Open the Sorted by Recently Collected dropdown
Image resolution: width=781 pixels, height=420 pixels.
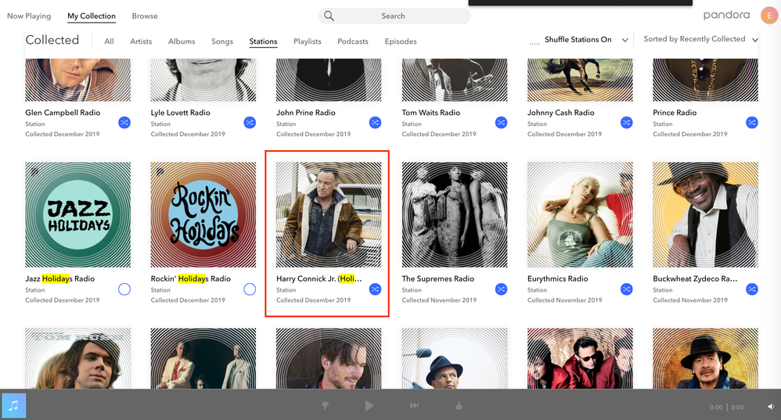pos(754,40)
